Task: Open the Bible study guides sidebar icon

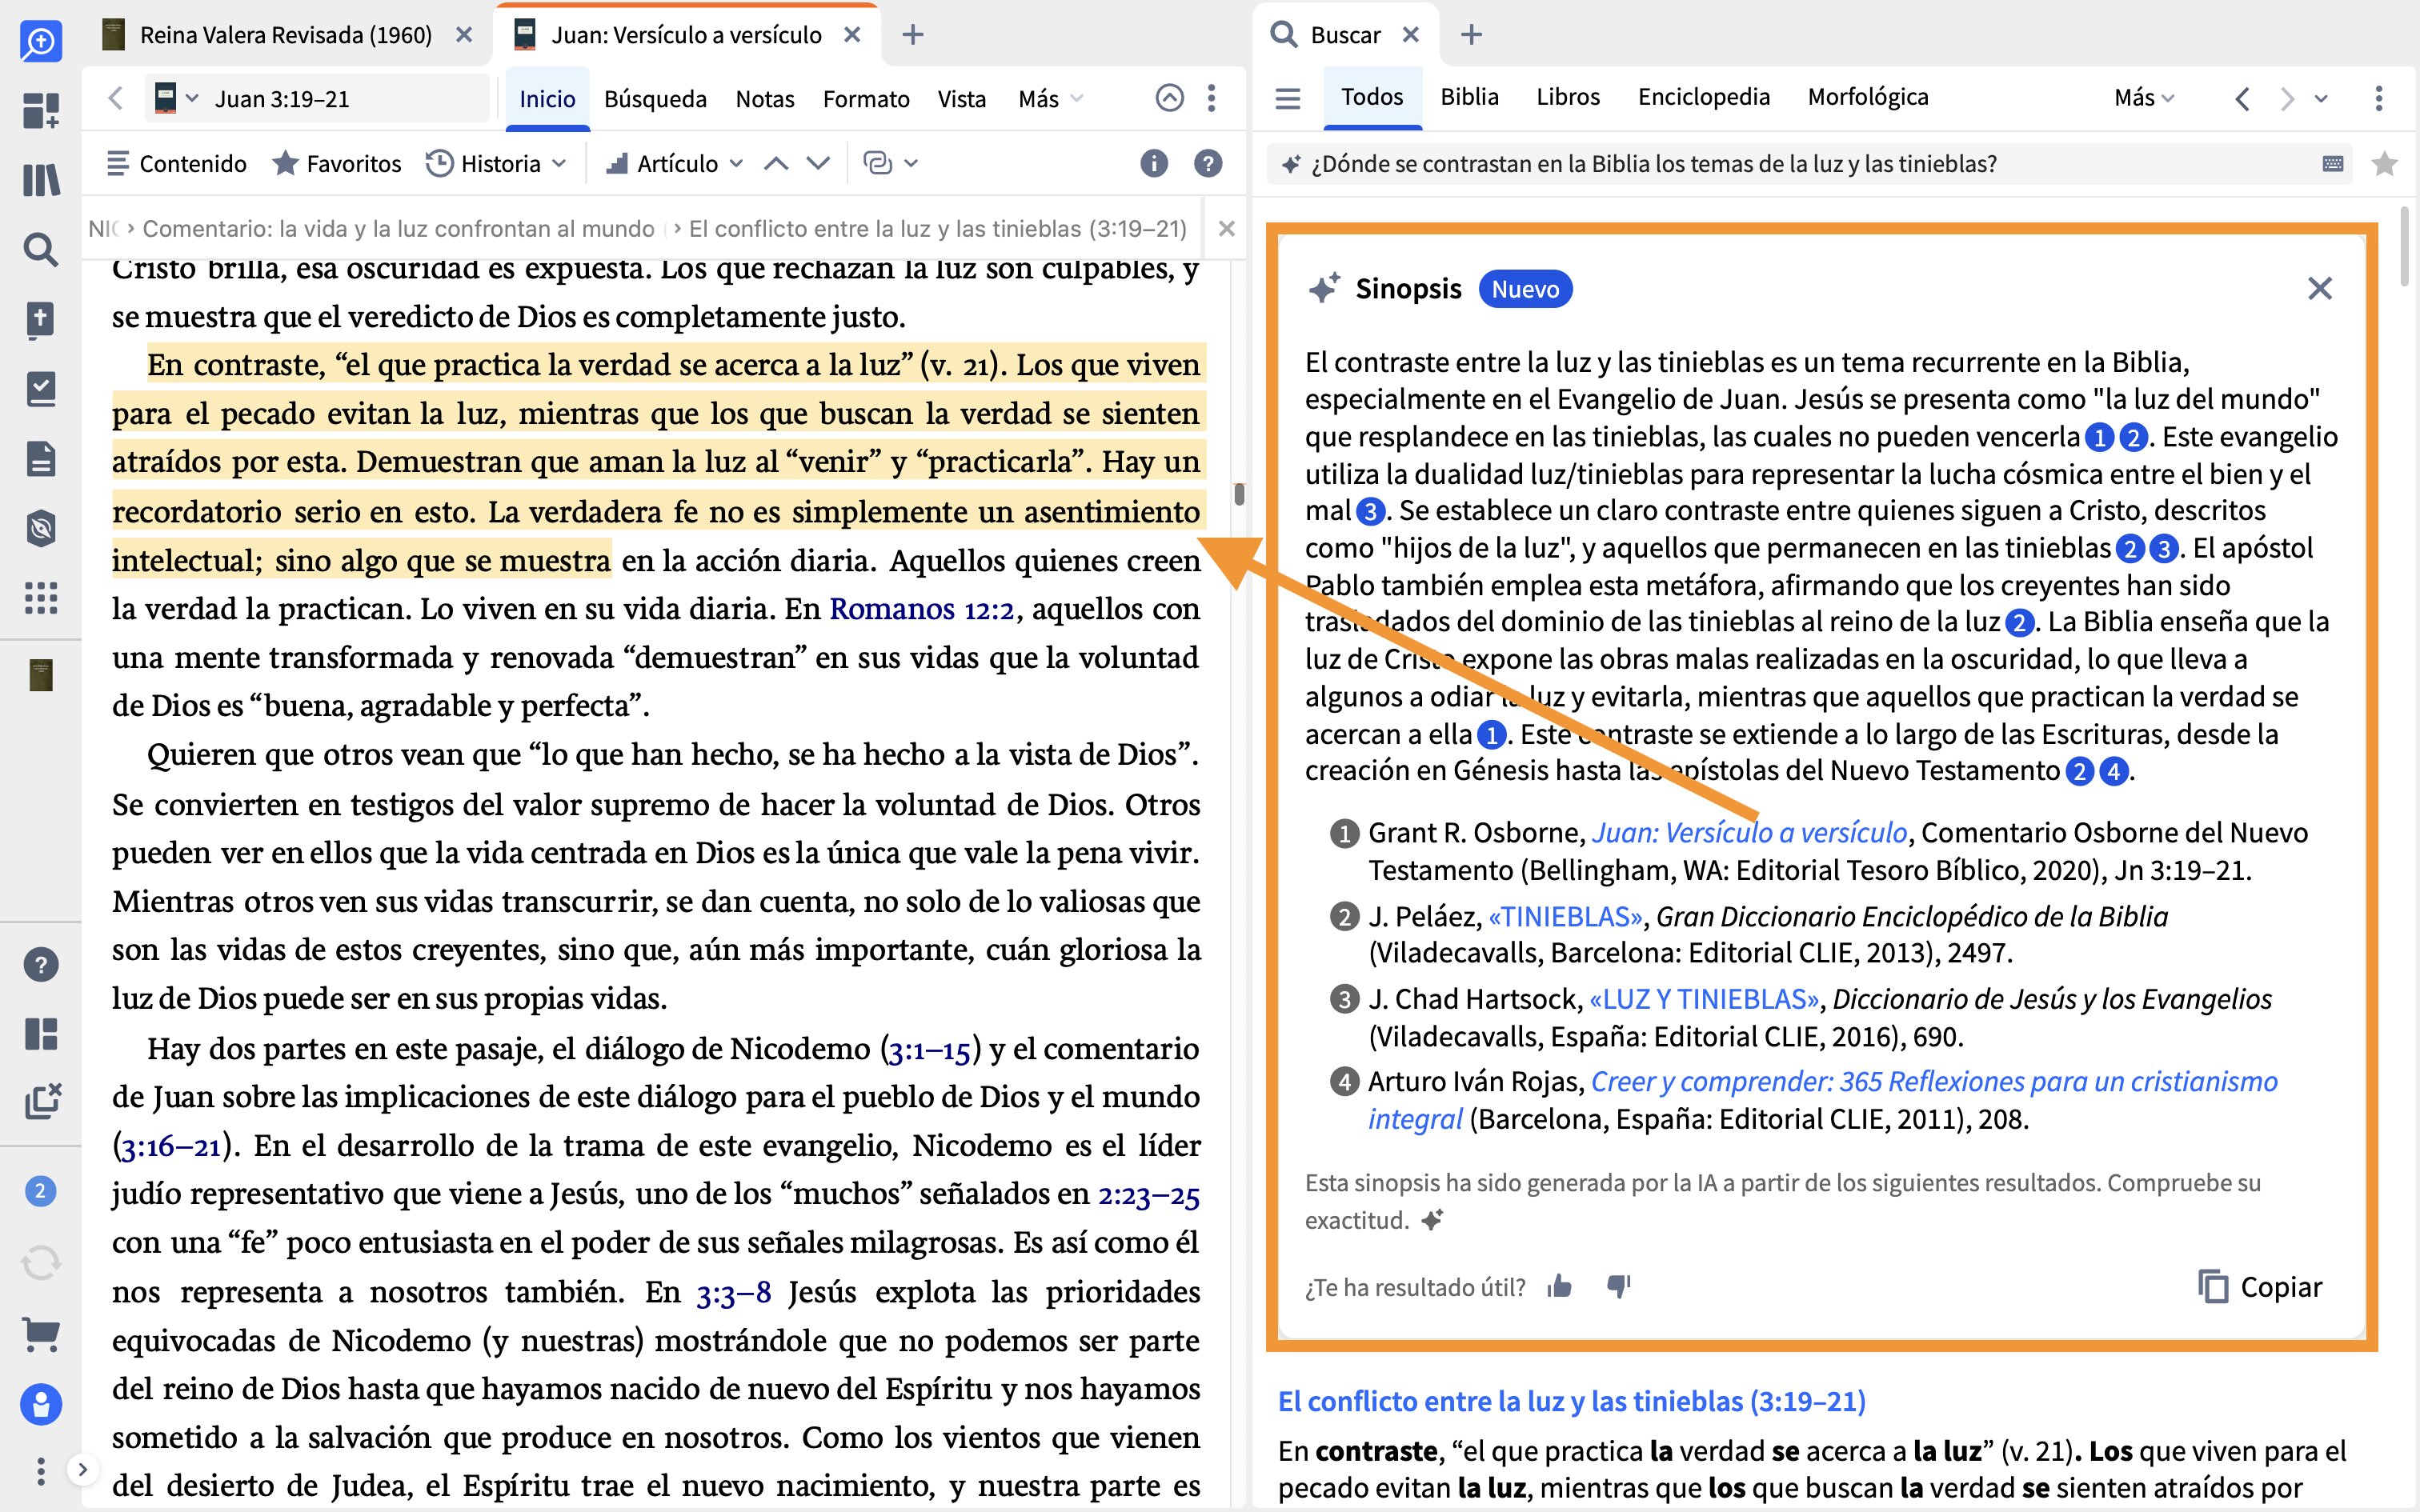Action: click(41, 320)
